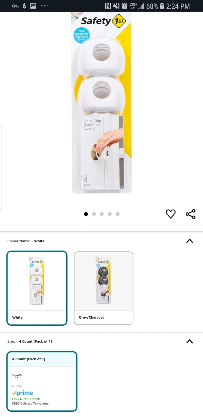This screenshot has height=417, width=203.
Task: Tap the three-dot notification overflow icon
Action: (44, 6)
